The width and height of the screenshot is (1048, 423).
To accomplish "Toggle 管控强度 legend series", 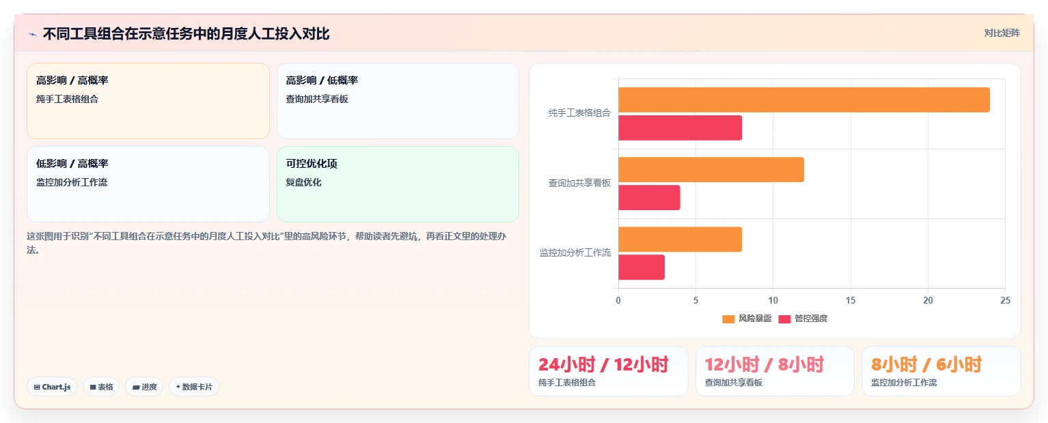I will (x=803, y=319).
